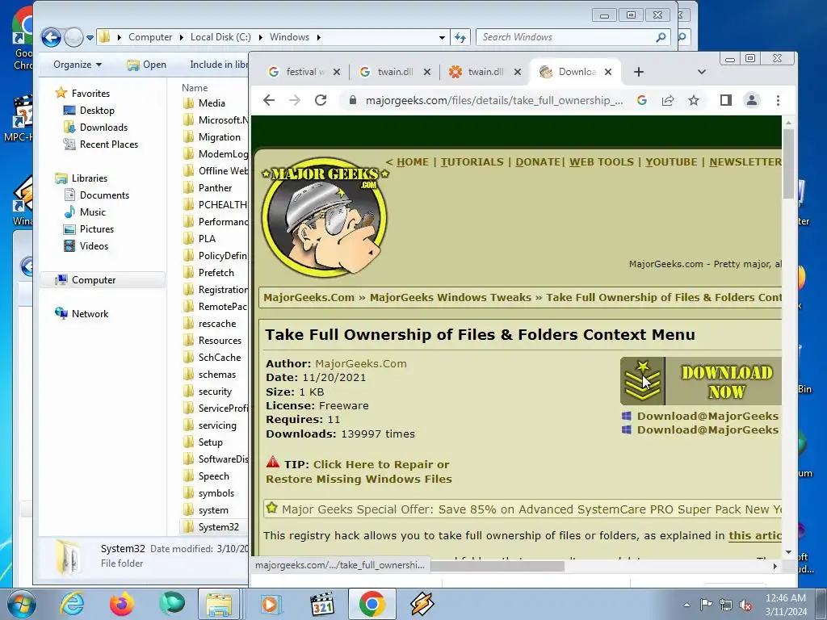
Task: Click the first Download@MajorGeeks link
Action: 707,416
